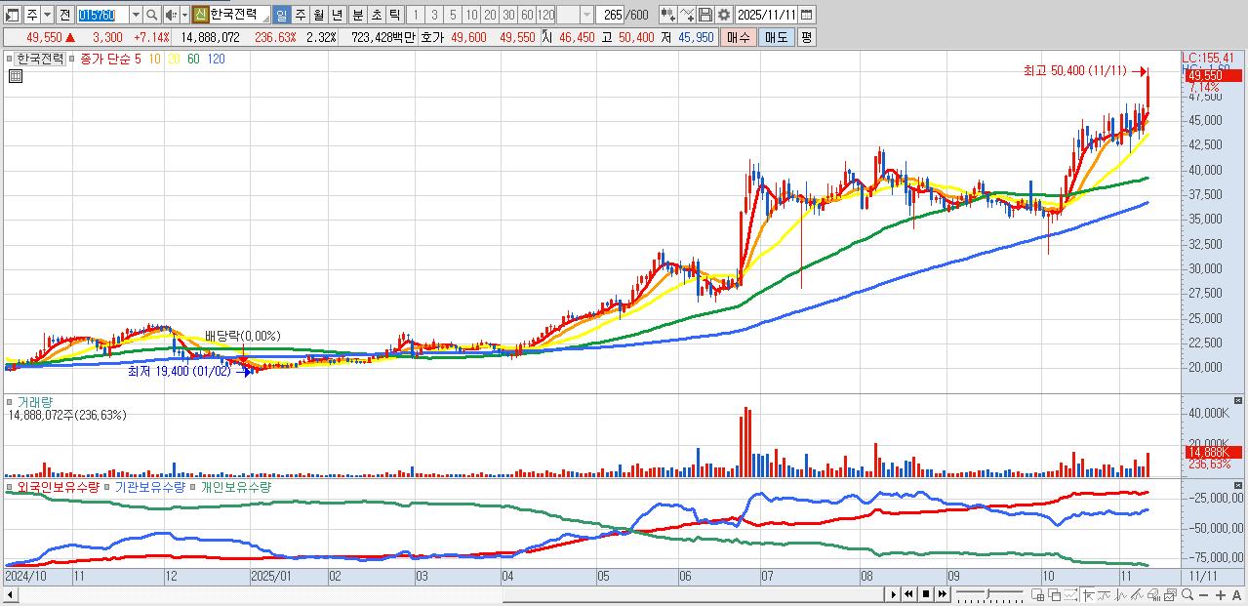Expand the dropdown arrow beside the speaker icon
1248x606 pixels.
184,15
